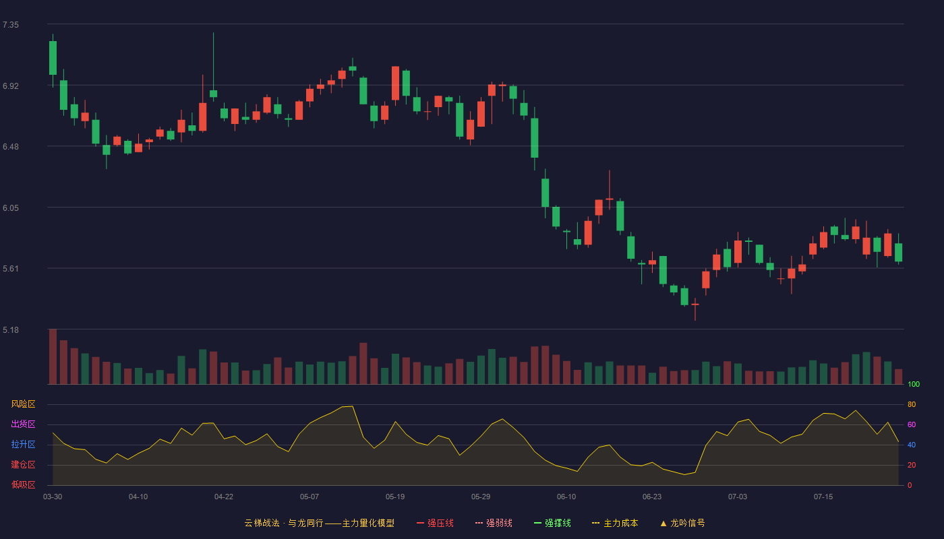Screen dimensions: 944x539
Task: Click the 06-23 date axis label
Action: tap(652, 497)
